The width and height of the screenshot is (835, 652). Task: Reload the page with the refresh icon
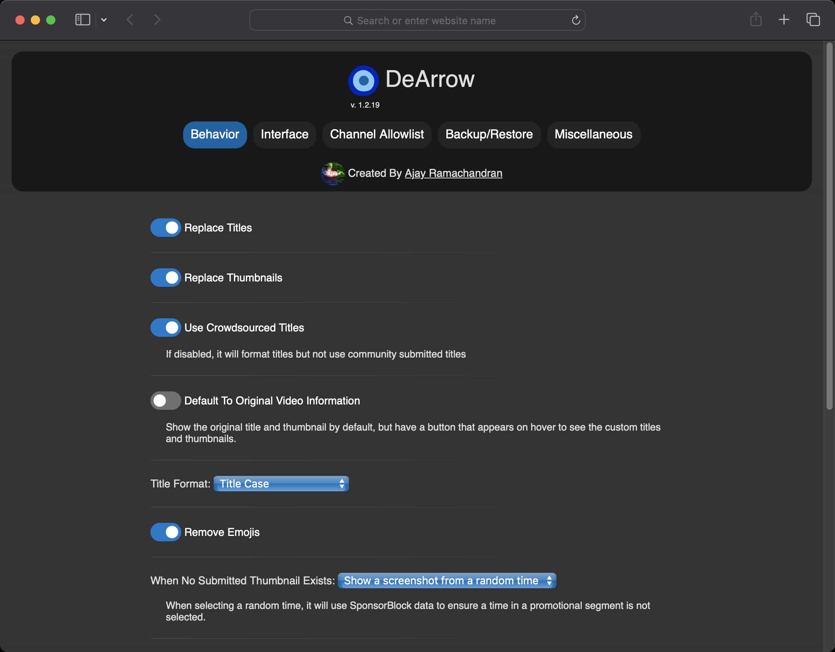(576, 20)
